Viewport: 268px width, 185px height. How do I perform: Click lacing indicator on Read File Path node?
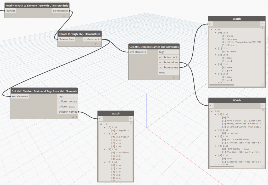(x=68, y=16)
